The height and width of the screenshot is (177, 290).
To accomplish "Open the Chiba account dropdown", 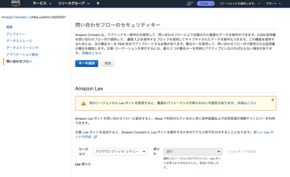I will click(206, 4).
